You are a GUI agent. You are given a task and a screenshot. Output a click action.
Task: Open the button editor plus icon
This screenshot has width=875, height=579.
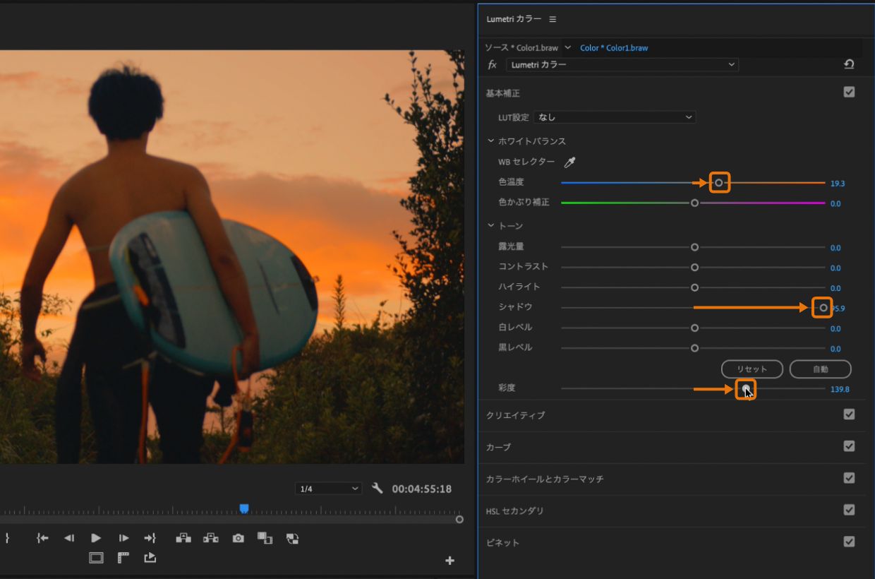pos(449,561)
